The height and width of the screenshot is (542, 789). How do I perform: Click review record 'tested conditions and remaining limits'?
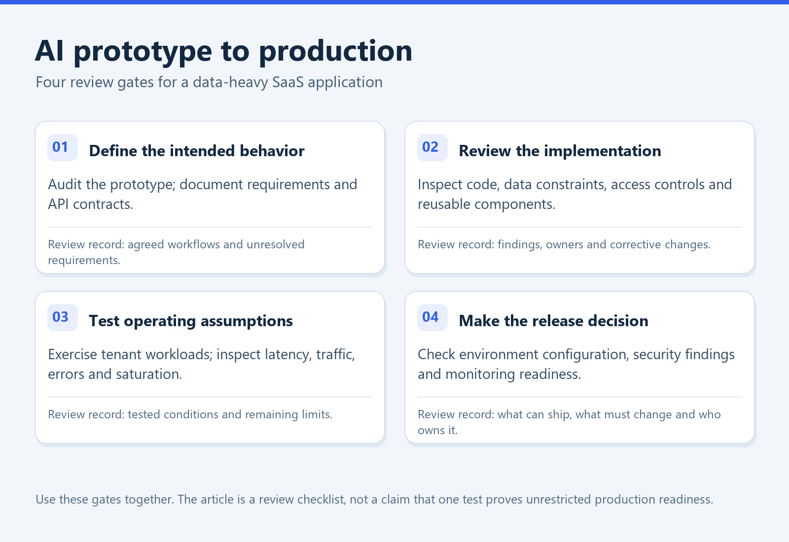pos(190,414)
